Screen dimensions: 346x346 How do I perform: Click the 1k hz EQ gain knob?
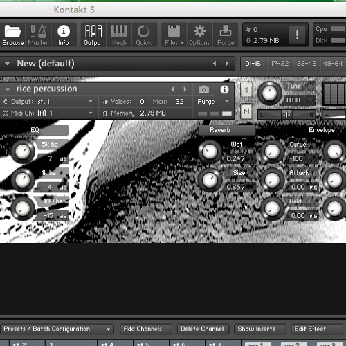[x=22, y=180]
